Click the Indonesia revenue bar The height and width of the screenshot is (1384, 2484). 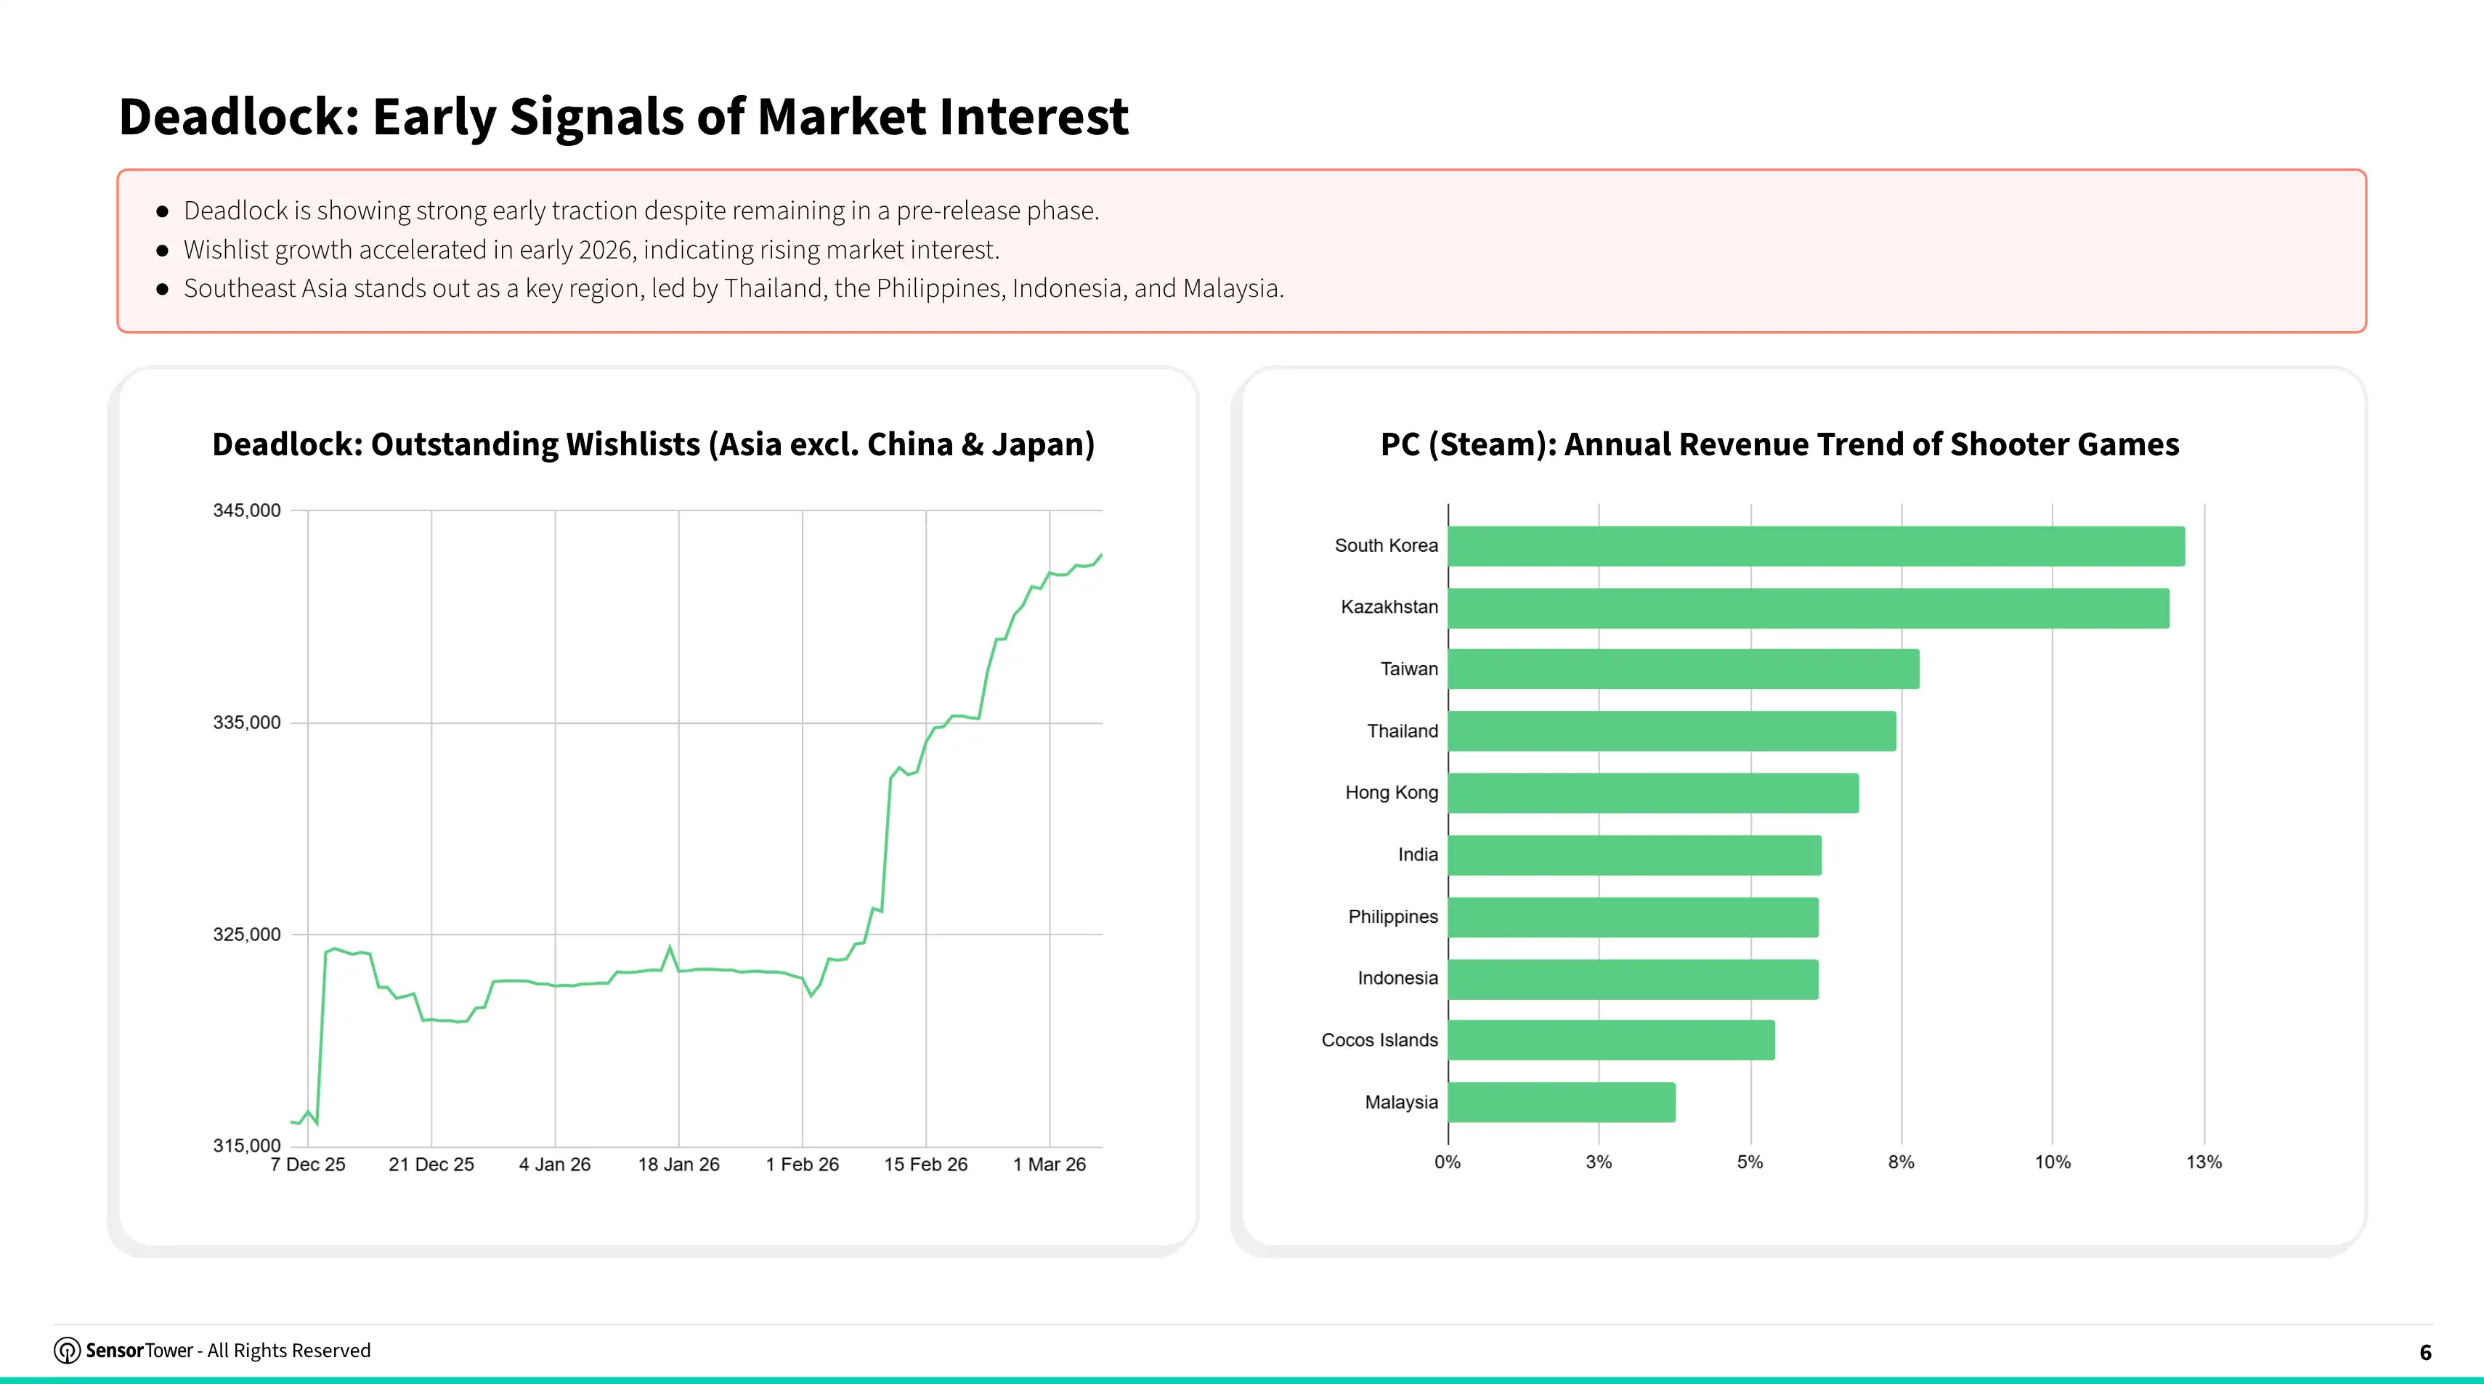click(x=1633, y=980)
